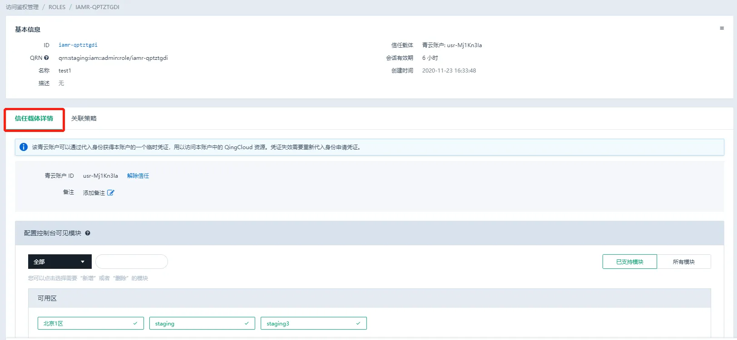Click help icon beside 配置控制台可见模块
Image resolution: width=737 pixels, height=340 pixels.
[88, 233]
